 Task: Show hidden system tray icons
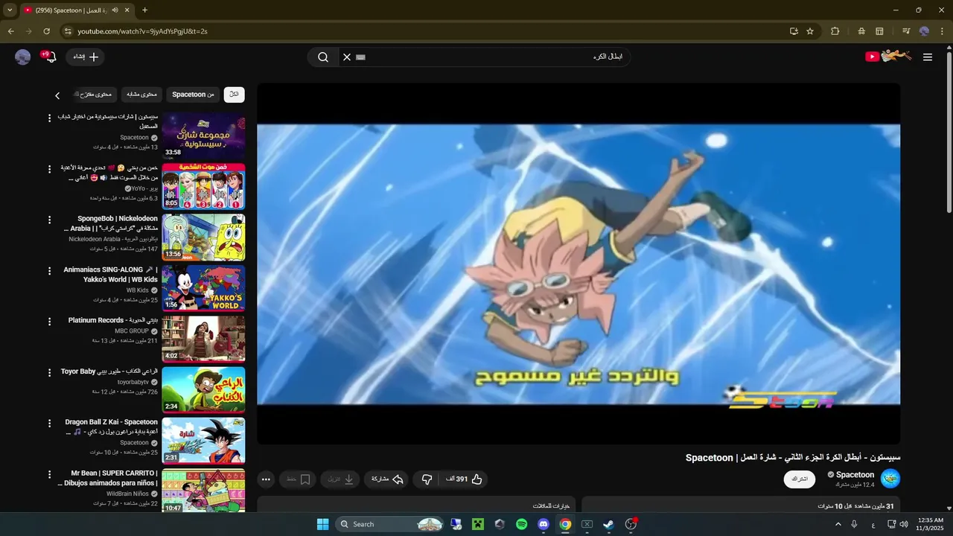[x=838, y=524]
